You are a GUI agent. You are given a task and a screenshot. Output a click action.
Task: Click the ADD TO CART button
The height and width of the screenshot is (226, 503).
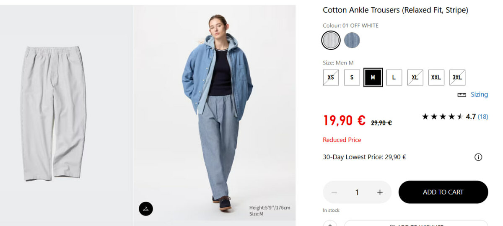coord(443,192)
